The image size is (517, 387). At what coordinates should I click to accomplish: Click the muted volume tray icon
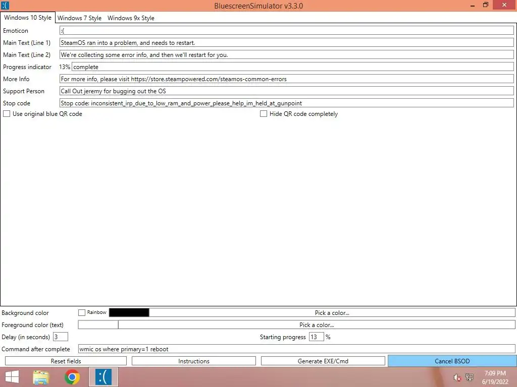pos(457,378)
